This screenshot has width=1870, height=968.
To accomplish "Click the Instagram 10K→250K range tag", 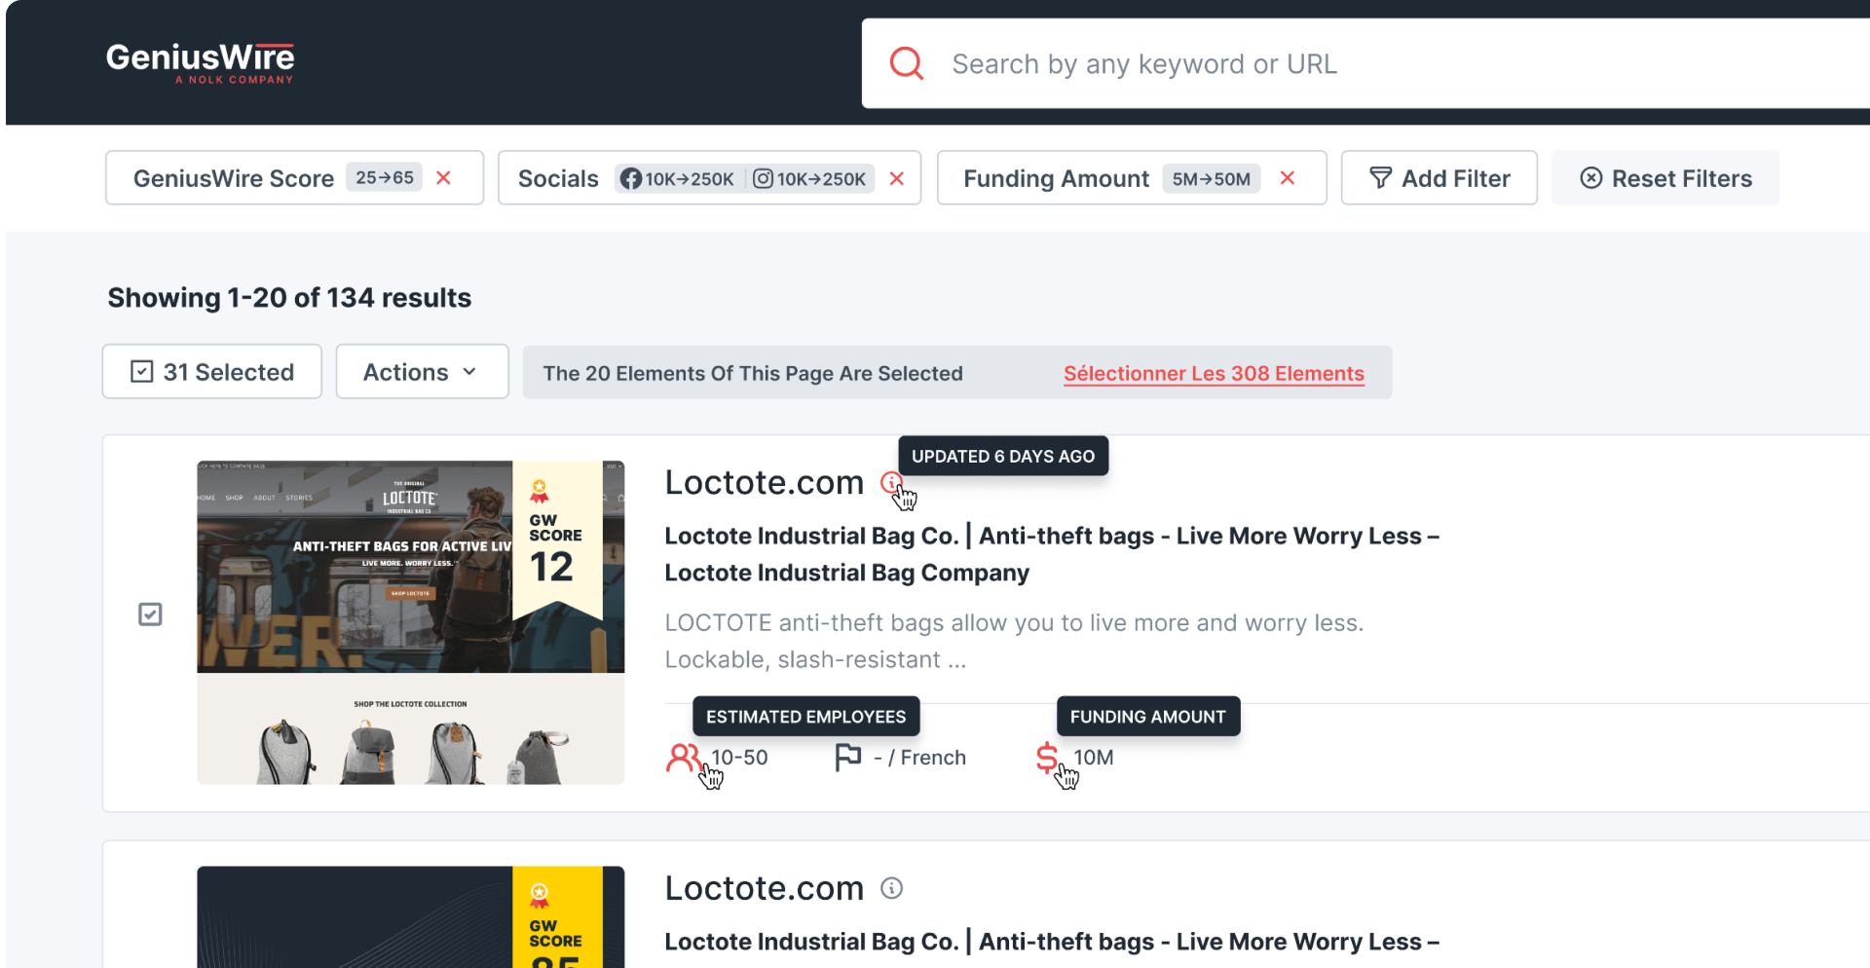I will [810, 178].
